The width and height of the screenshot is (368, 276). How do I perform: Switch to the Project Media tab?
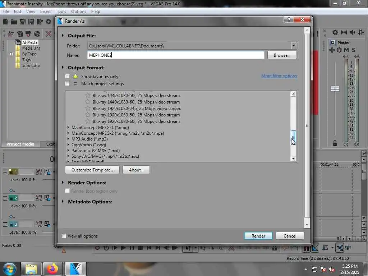pyautogui.click(x=20, y=144)
